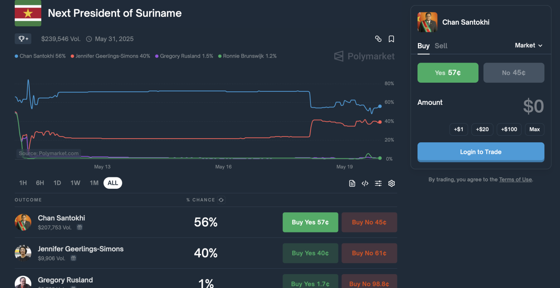Click Jennifer Geerlings-Simons 40% legend entry

110,56
